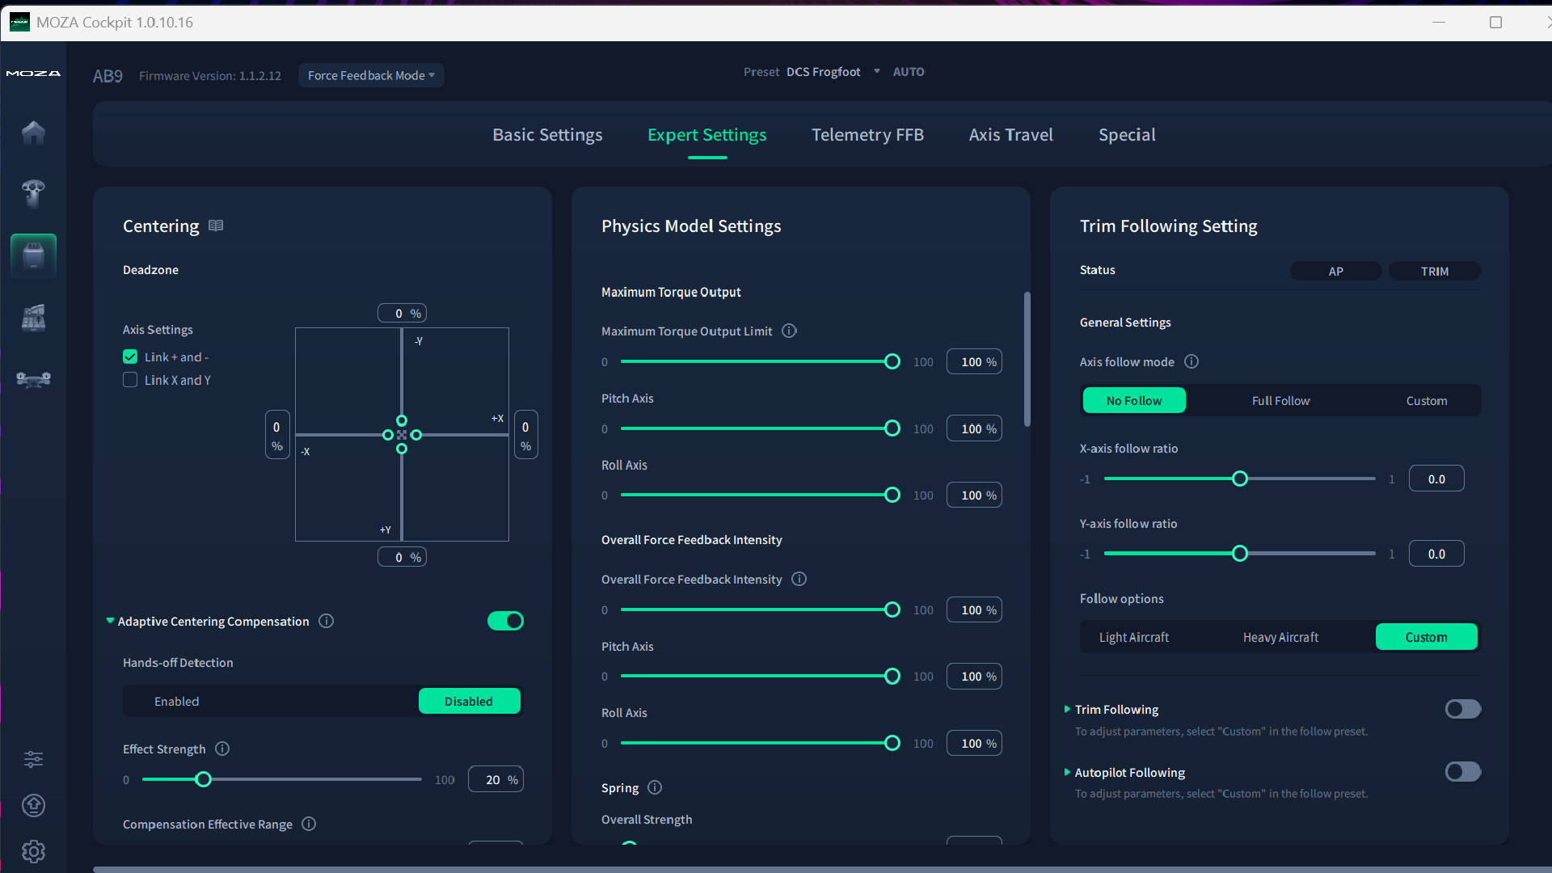Open the panel device icon in sidebar
Viewport: 1552px width, 873px height.
tap(33, 317)
